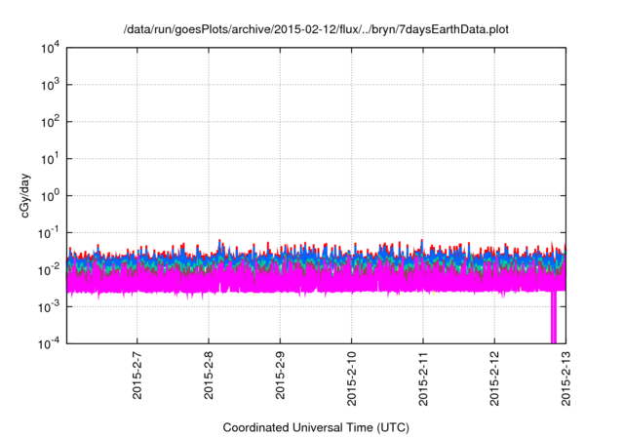Click the 10^4 y-axis tick label

[50, 48]
